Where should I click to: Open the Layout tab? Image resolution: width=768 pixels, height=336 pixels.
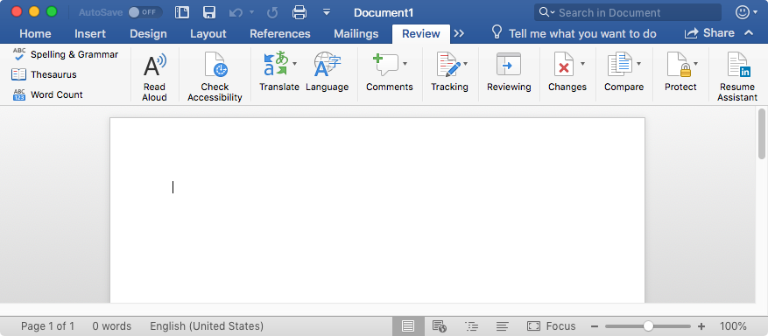click(208, 34)
